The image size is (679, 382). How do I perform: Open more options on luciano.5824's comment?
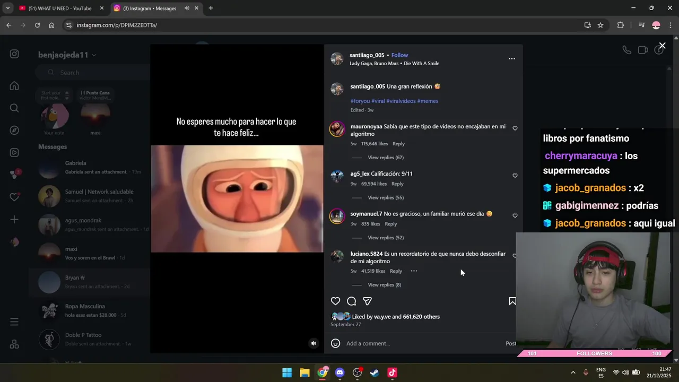tap(414, 271)
